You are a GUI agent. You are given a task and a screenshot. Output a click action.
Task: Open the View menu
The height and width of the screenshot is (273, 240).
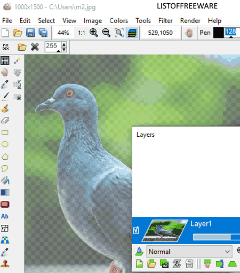coord(69,21)
